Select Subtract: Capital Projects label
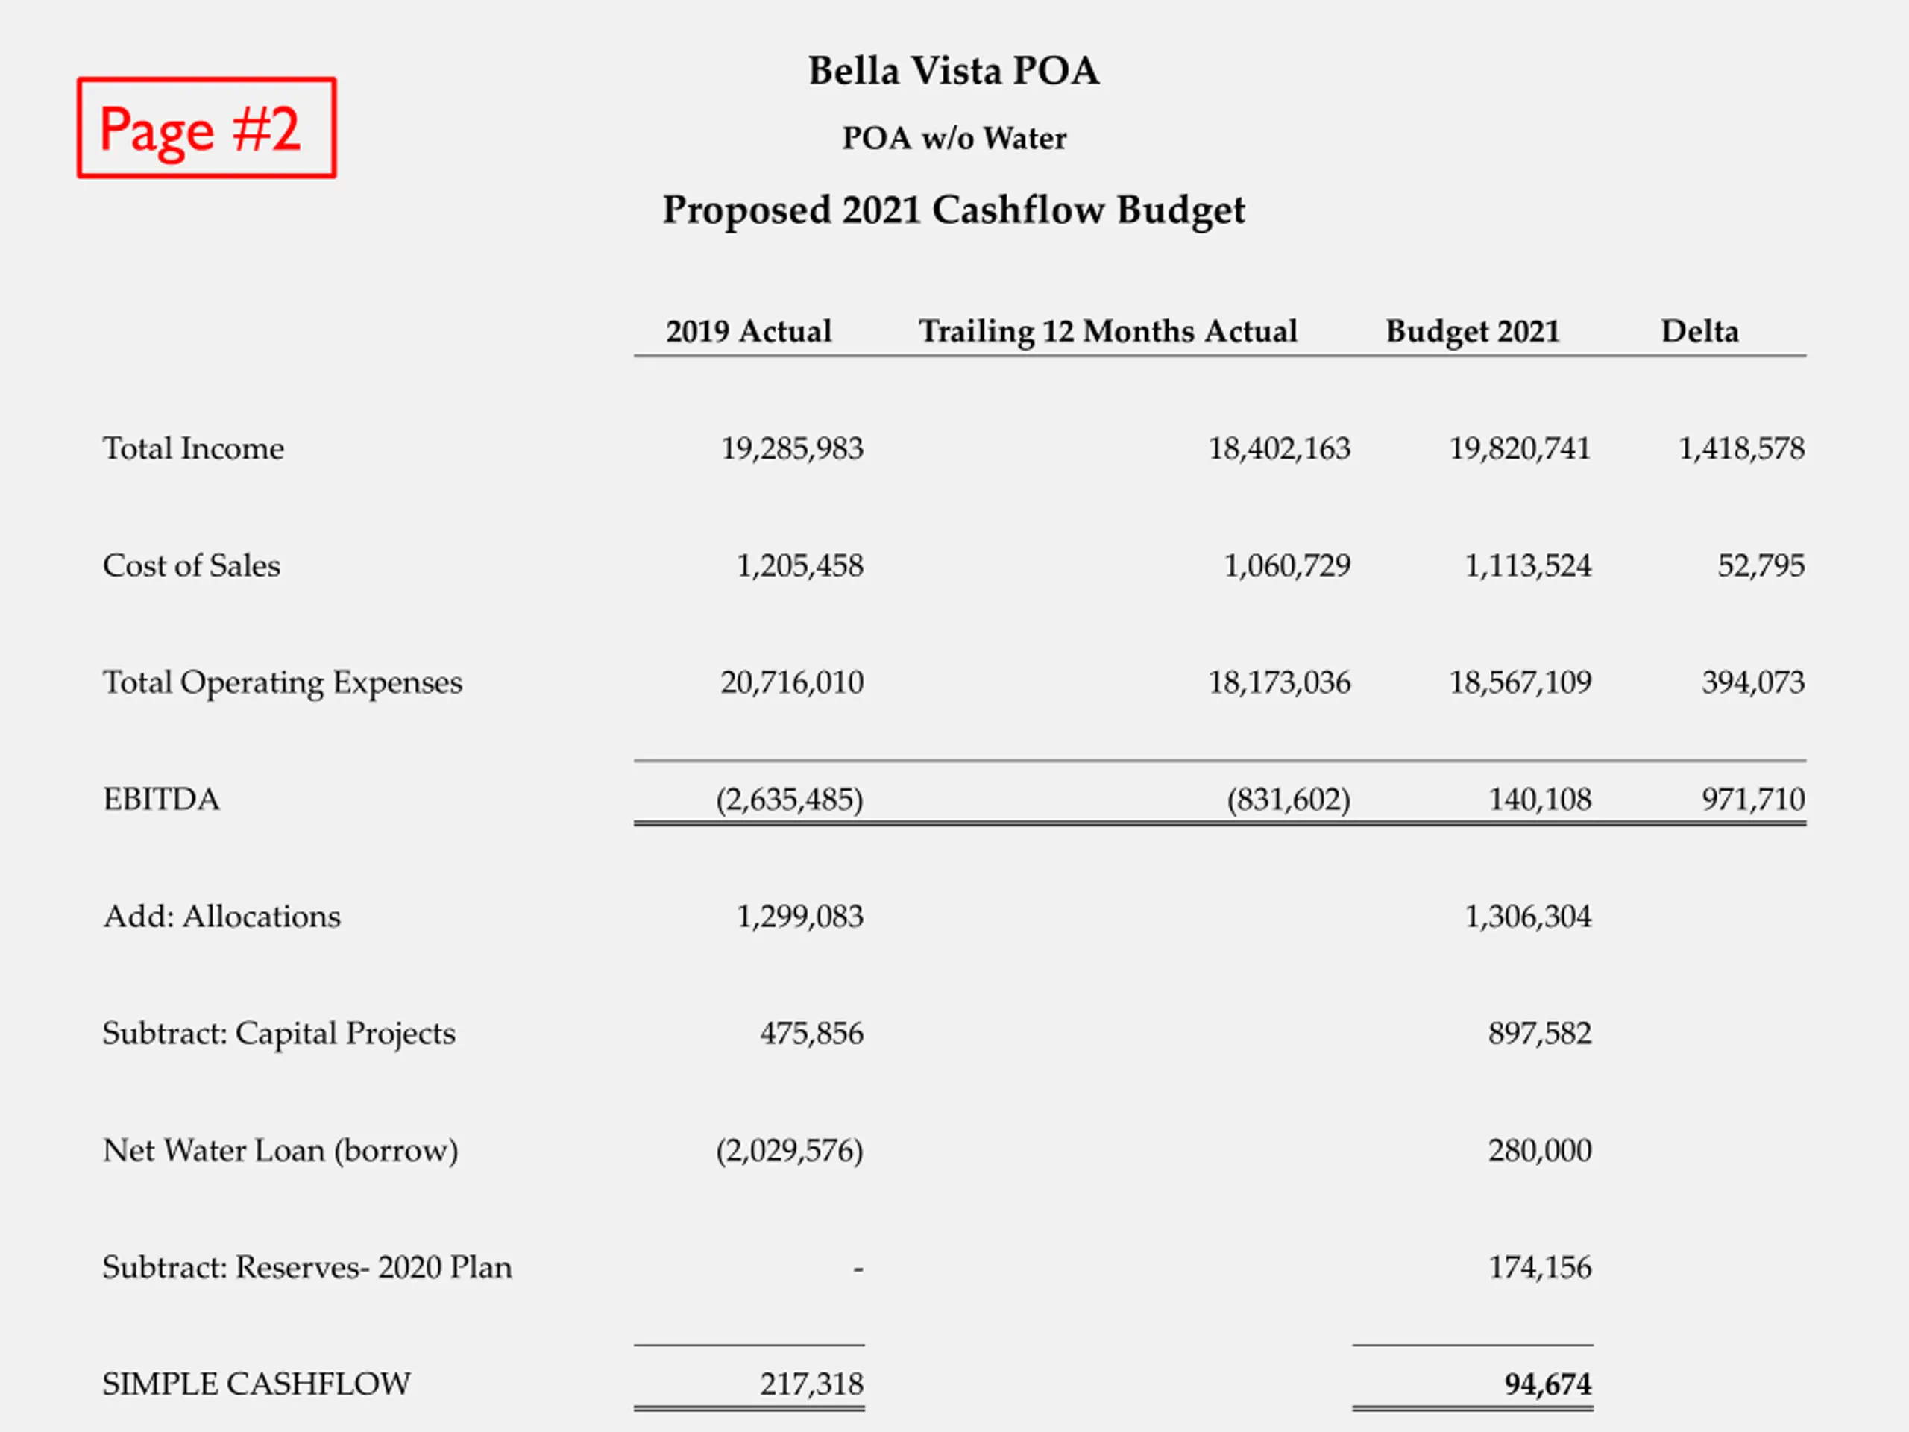1909x1432 pixels. tap(279, 1033)
